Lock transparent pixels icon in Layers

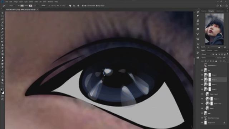[x=205, y=61]
